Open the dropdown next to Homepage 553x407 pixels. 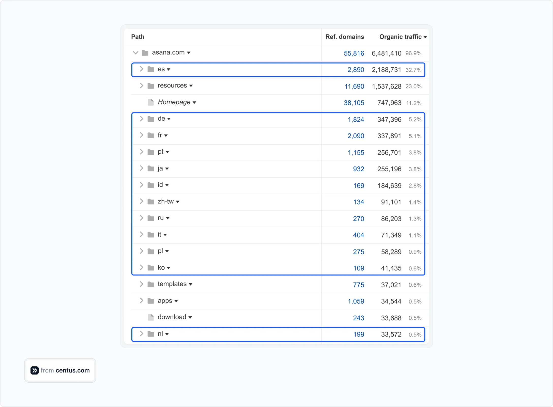pyautogui.click(x=195, y=102)
